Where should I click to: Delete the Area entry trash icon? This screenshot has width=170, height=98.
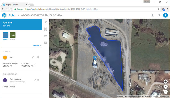38,57
